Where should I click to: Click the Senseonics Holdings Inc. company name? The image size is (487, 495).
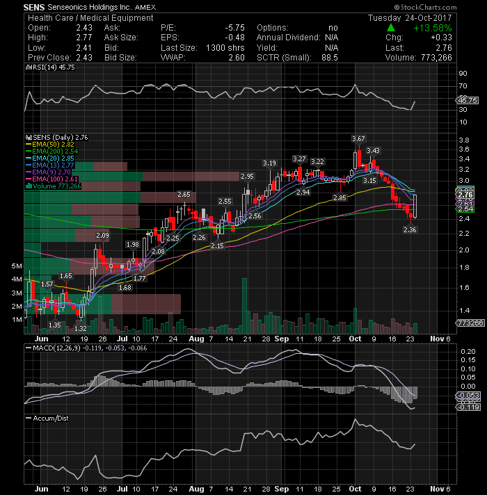pyautogui.click(x=89, y=7)
